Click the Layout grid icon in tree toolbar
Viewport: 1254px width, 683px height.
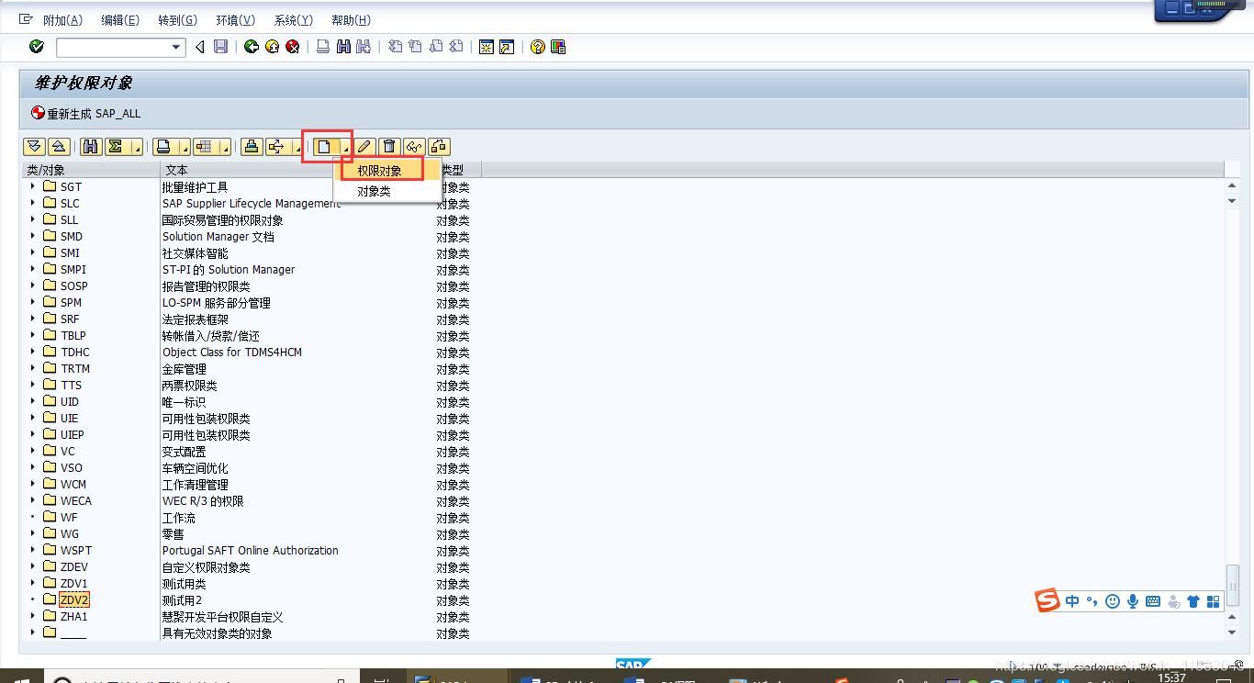(x=203, y=146)
